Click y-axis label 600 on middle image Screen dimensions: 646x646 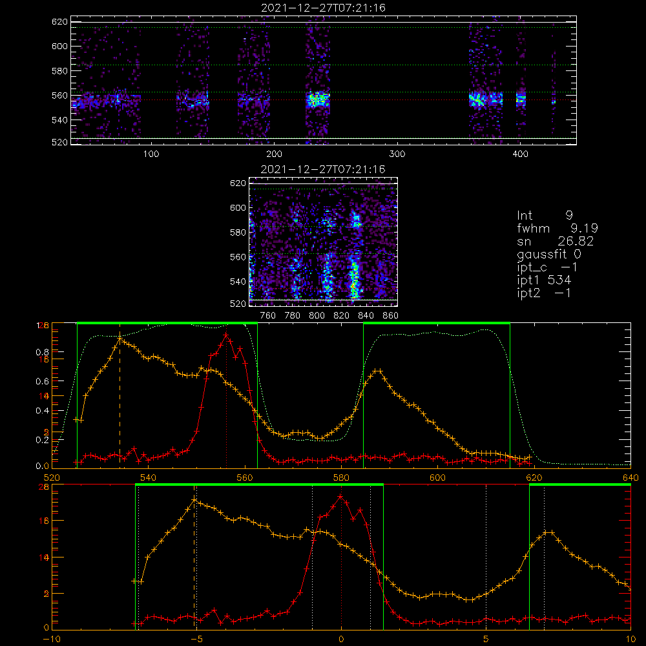238,207
